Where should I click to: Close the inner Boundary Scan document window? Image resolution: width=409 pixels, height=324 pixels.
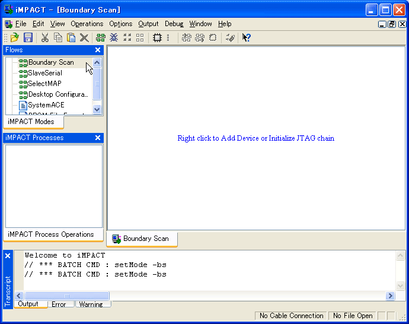click(x=402, y=24)
